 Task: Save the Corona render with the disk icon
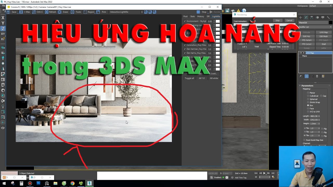tap(8, 12)
